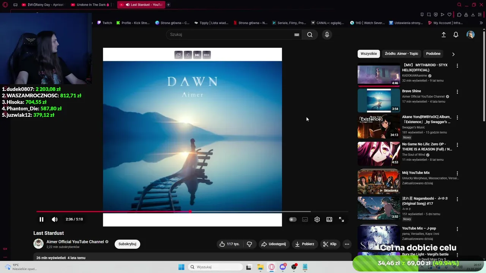Click the pop-out video button overlay
Image resolution: width=486 pixels, height=273 pixels.
click(178, 55)
